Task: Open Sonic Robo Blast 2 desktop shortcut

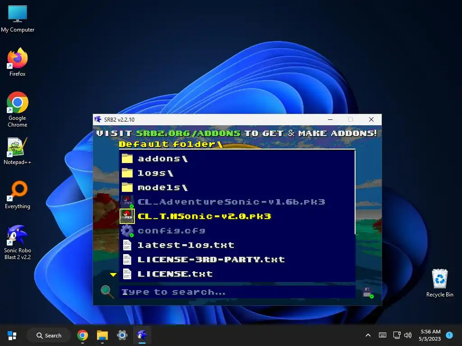Action: point(18,242)
